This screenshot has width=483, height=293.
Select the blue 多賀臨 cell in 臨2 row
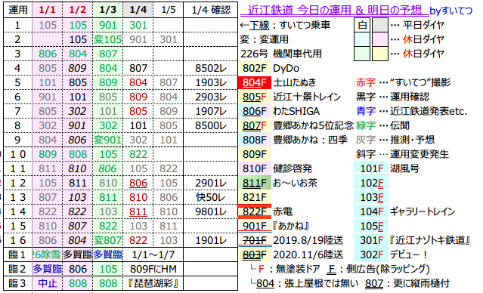point(47,269)
